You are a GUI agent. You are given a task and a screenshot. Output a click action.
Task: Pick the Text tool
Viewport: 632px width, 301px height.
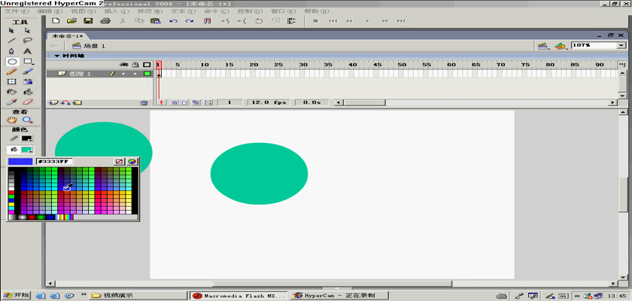(x=27, y=51)
